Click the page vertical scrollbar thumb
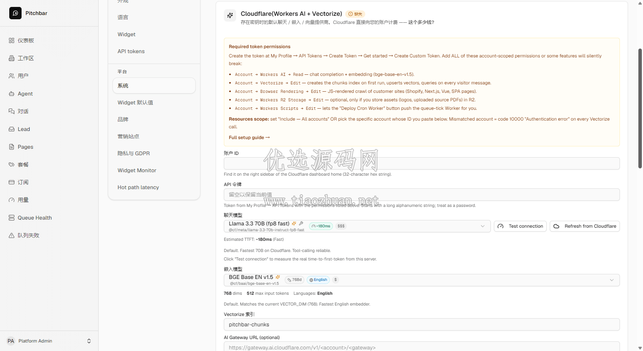 [x=640, y=108]
